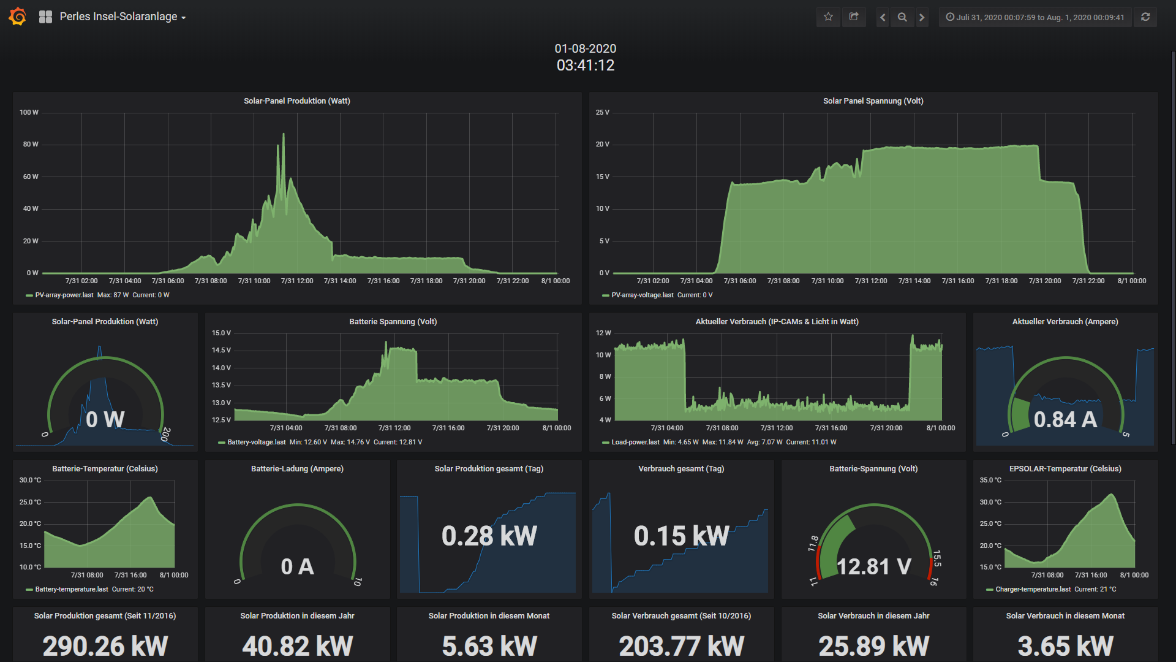Click the share dashboard icon

pyautogui.click(x=854, y=17)
